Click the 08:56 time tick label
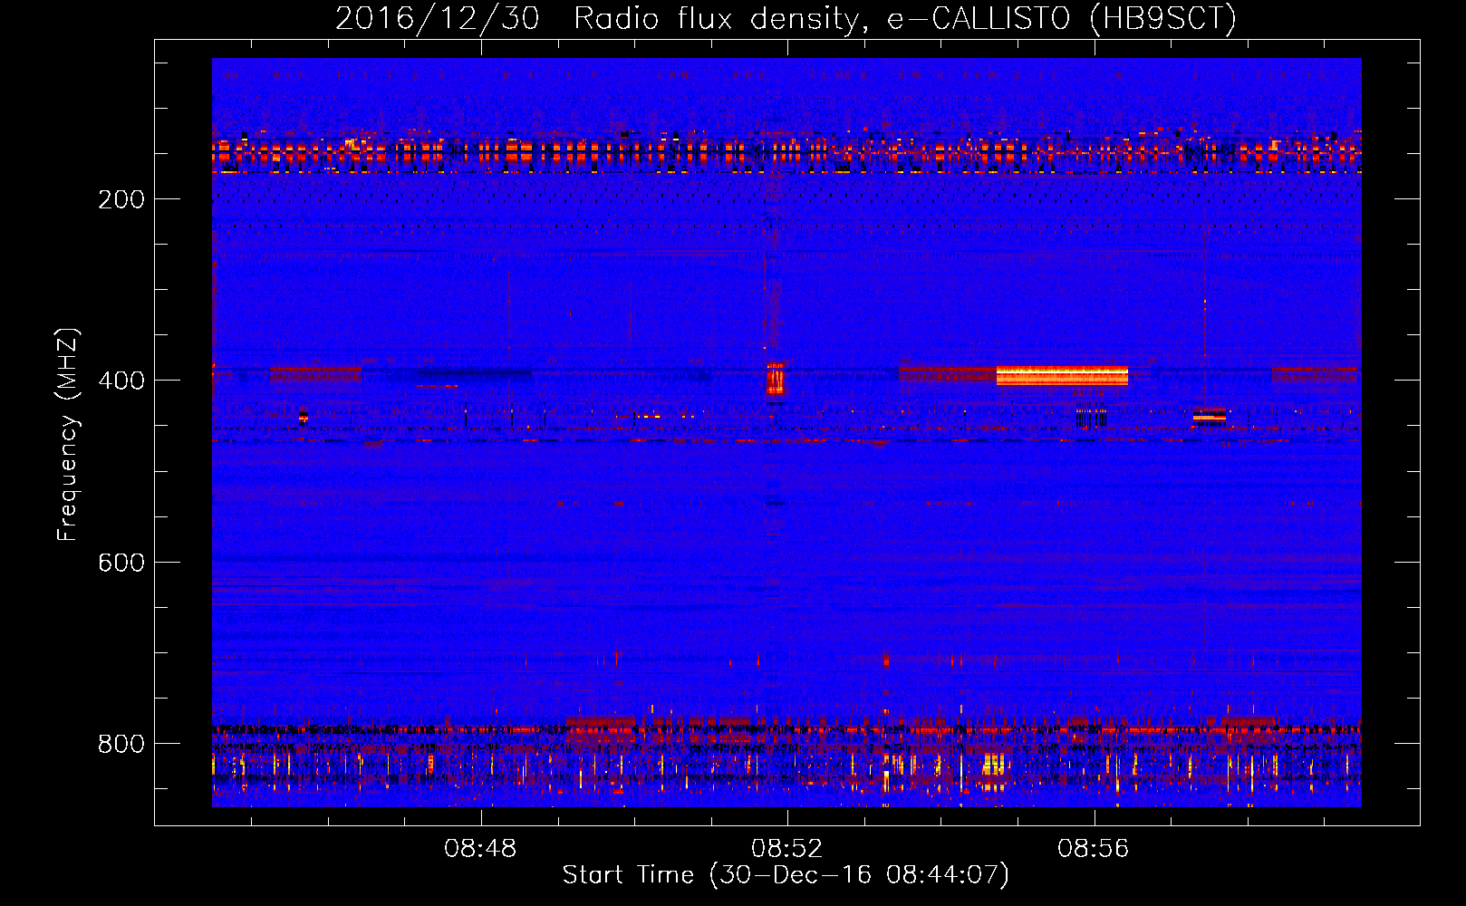Viewport: 1466px width, 906px height. coord(1094,848)
